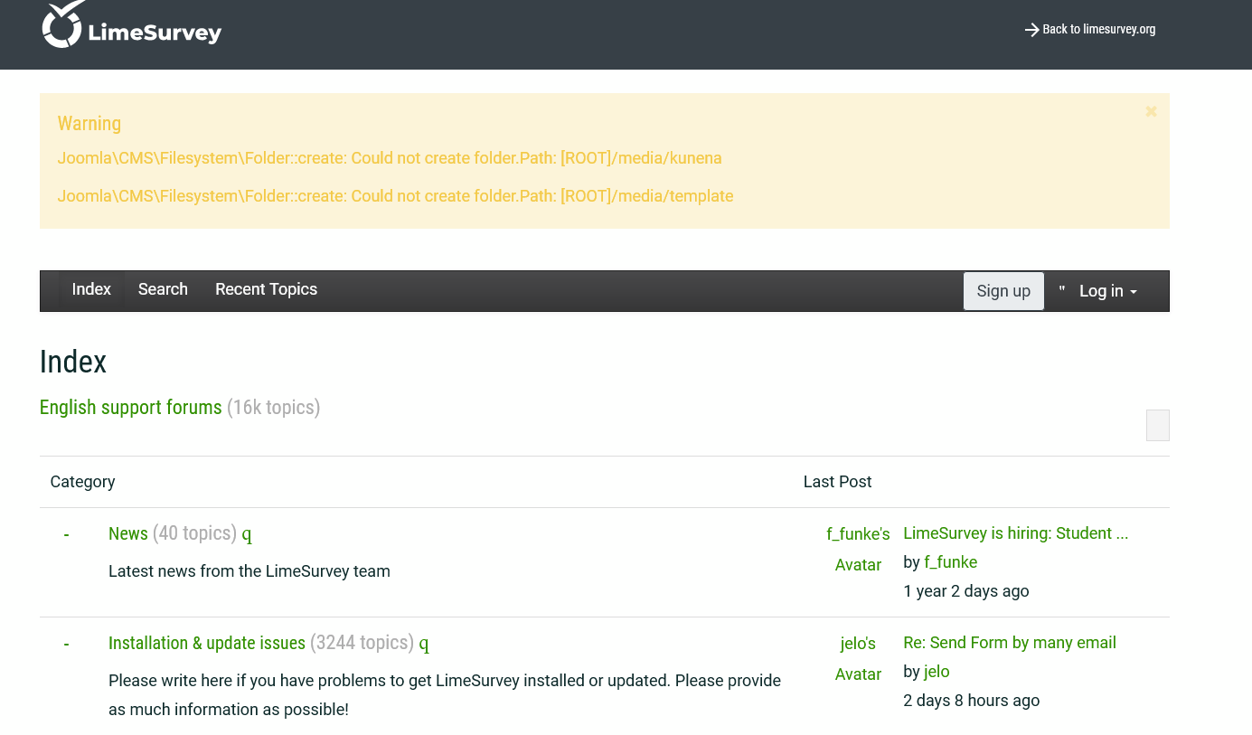Image resolution: width=1252 pixels, height=735 pixels.
Task: Open f_funke's avatar image
Action: pos(858,549)
